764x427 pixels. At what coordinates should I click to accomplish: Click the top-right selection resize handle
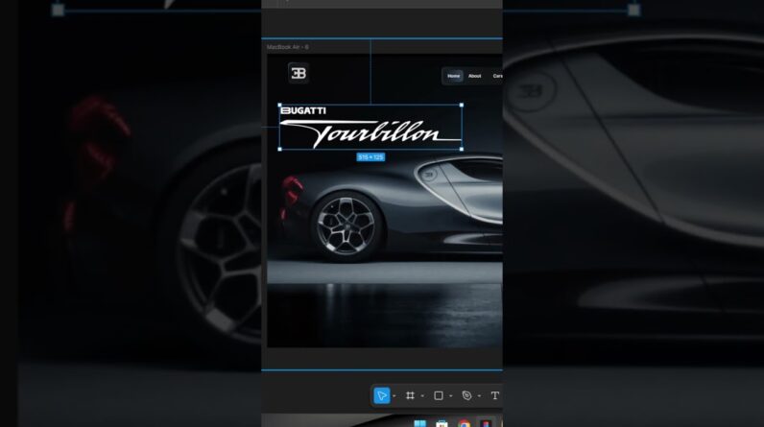click(462, 105)
